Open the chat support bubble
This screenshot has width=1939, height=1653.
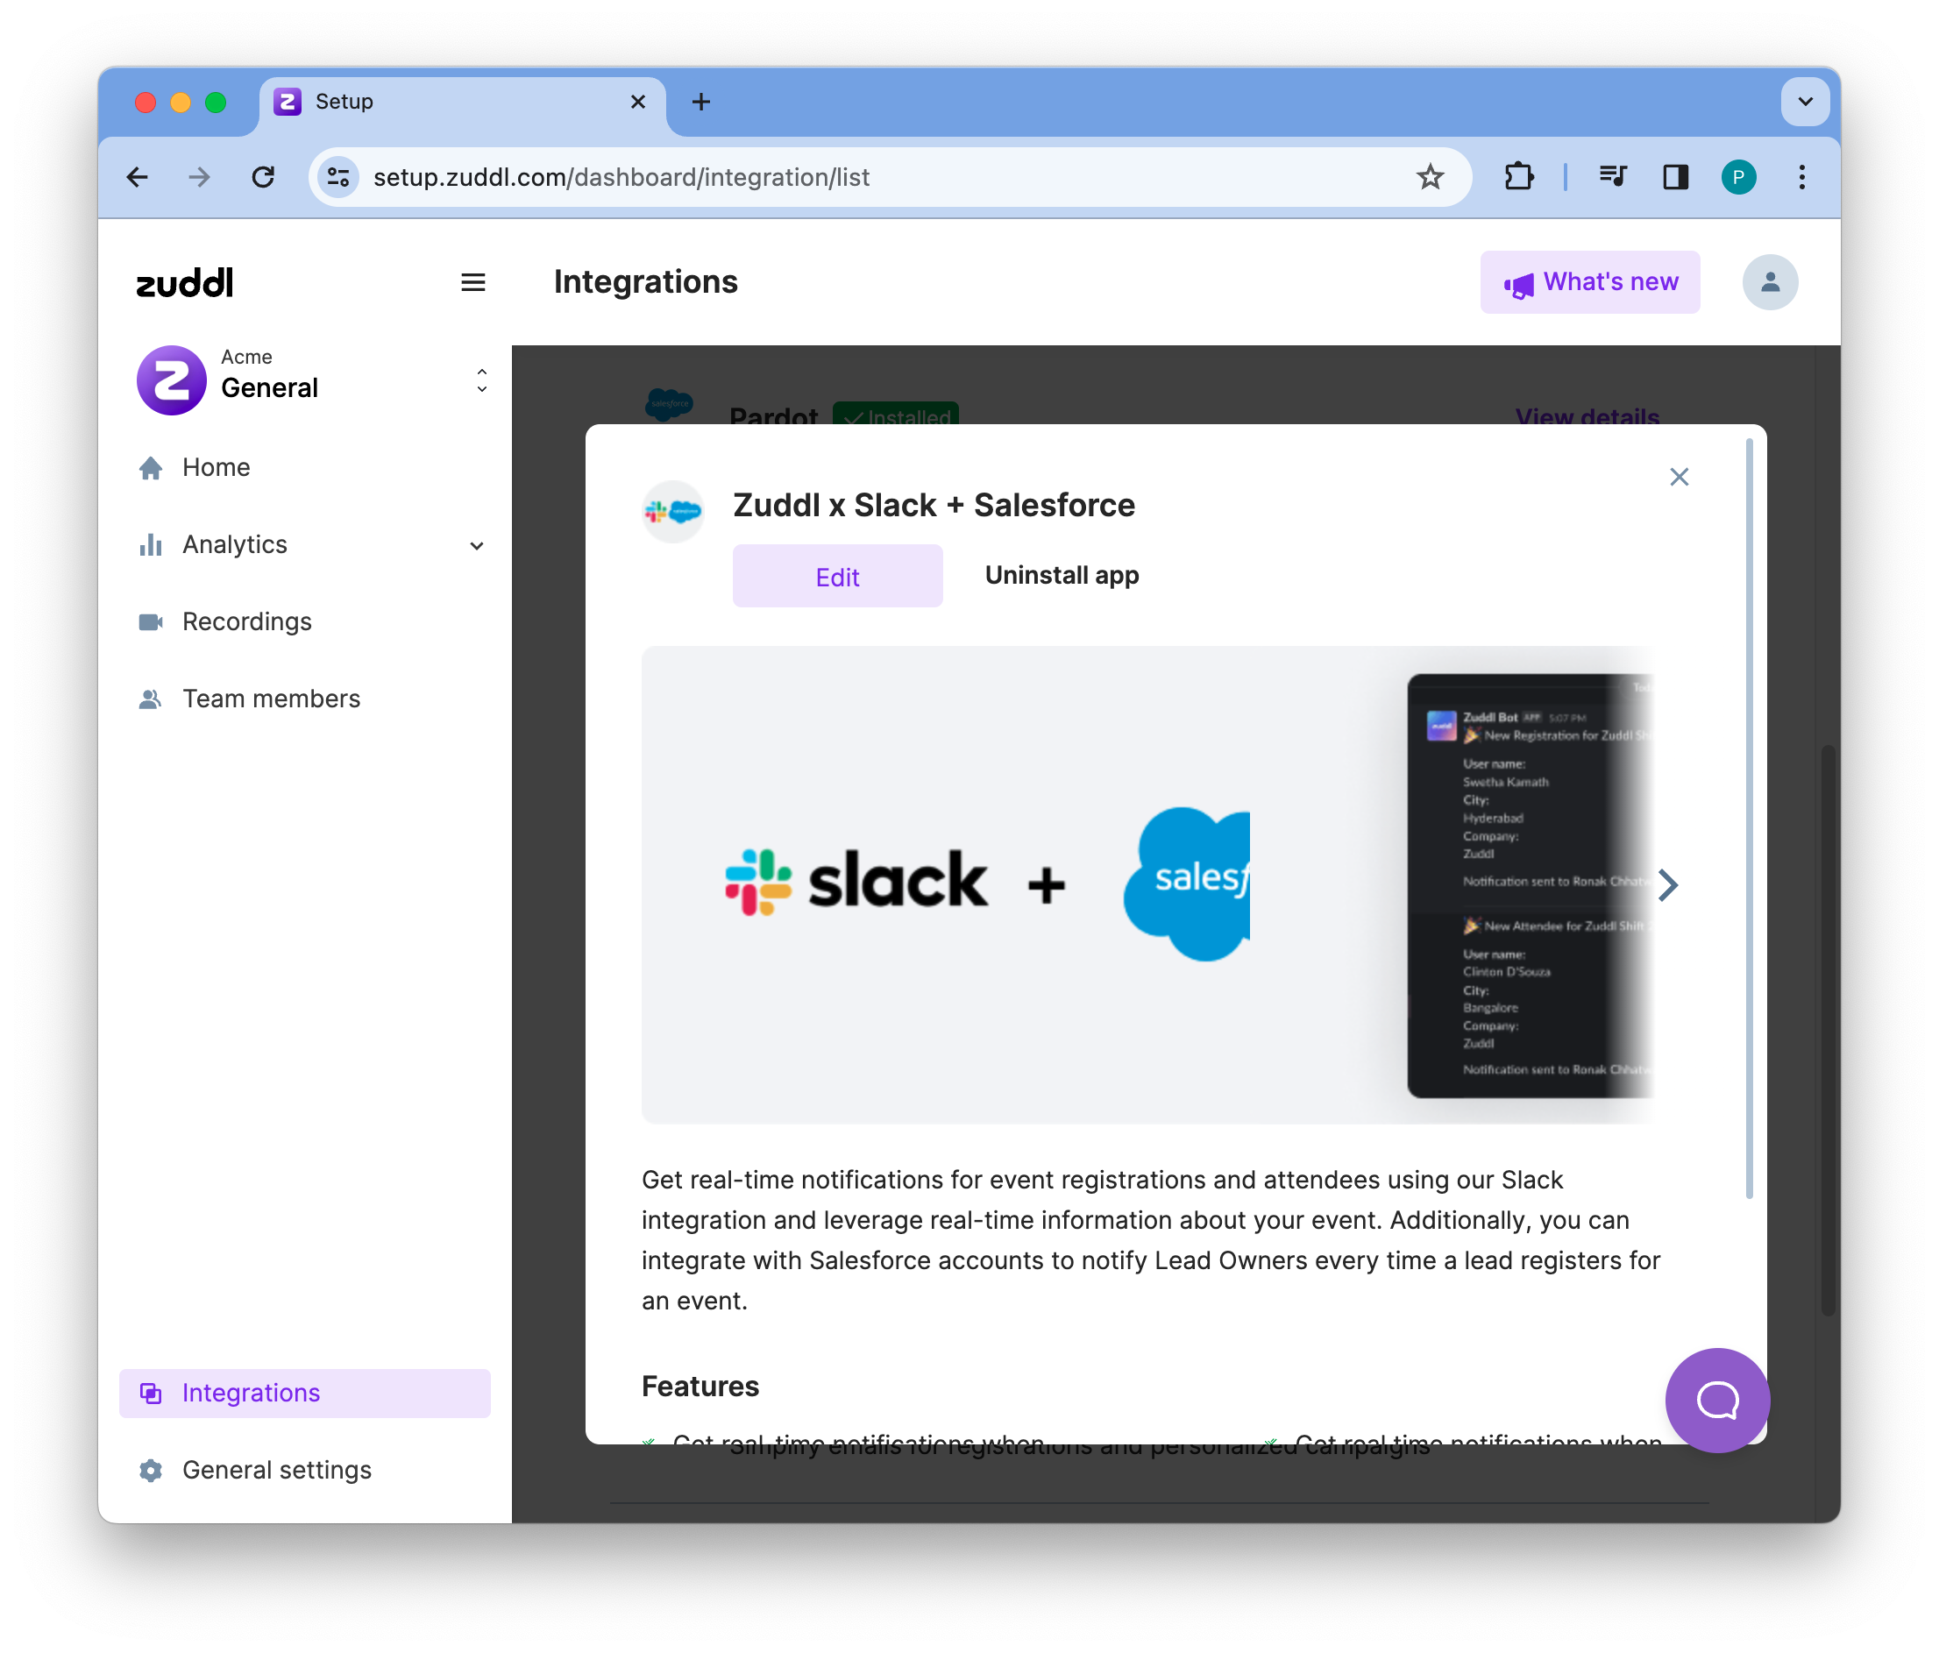click(x=1716, y=1400)
